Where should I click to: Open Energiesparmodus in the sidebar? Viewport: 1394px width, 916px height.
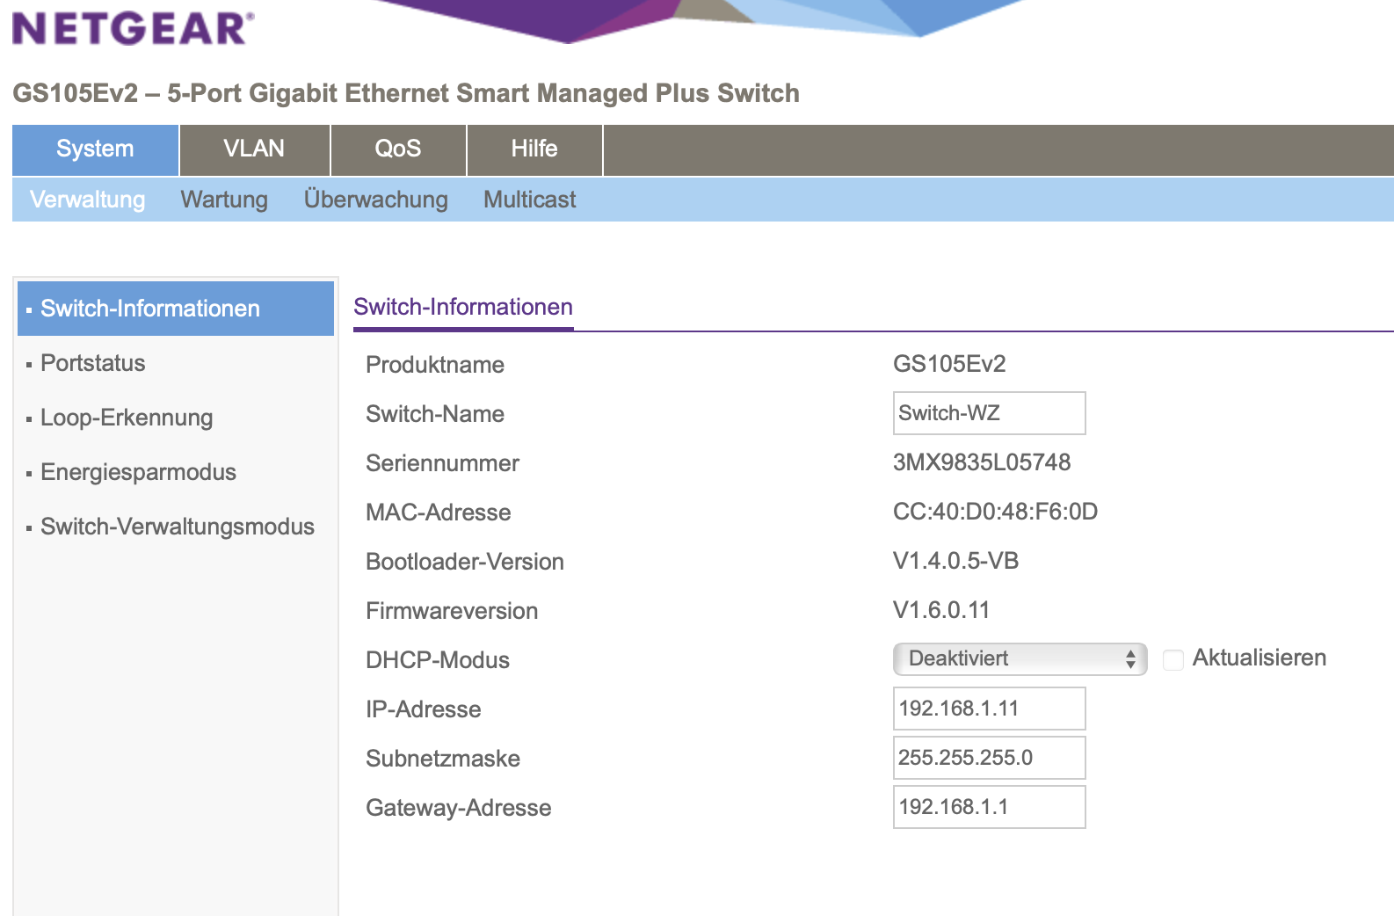(x=138, y=472)
